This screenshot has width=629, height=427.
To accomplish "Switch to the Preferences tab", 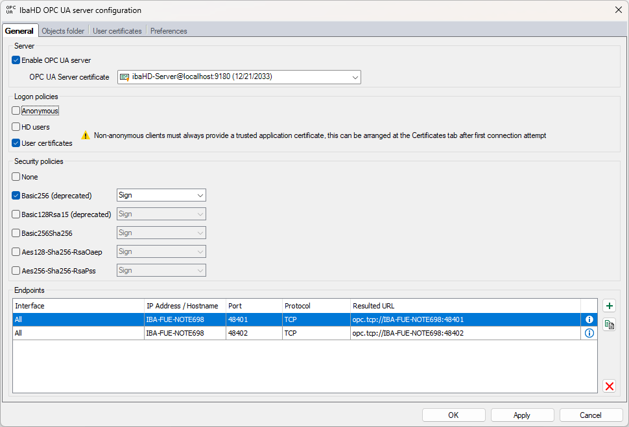I will [x=169, y=31].
